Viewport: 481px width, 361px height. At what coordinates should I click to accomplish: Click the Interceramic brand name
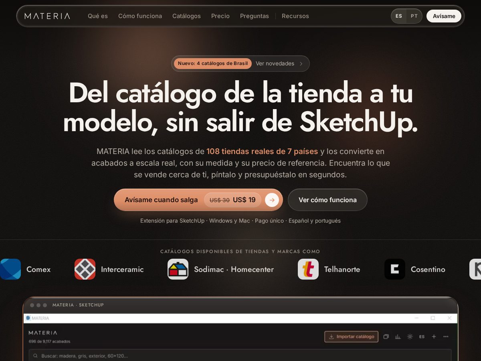[x=122, y=269]
